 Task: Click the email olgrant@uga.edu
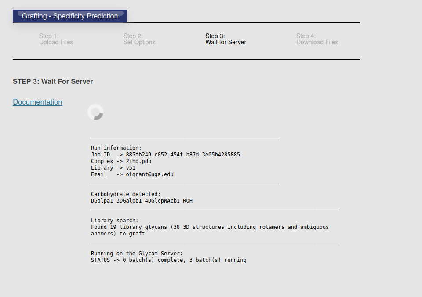click(x=149, y=174)
